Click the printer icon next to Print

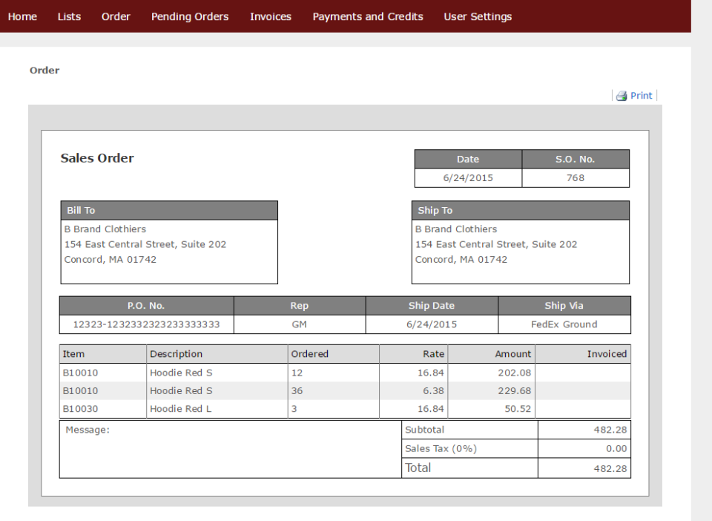click(x=621, y=95)
